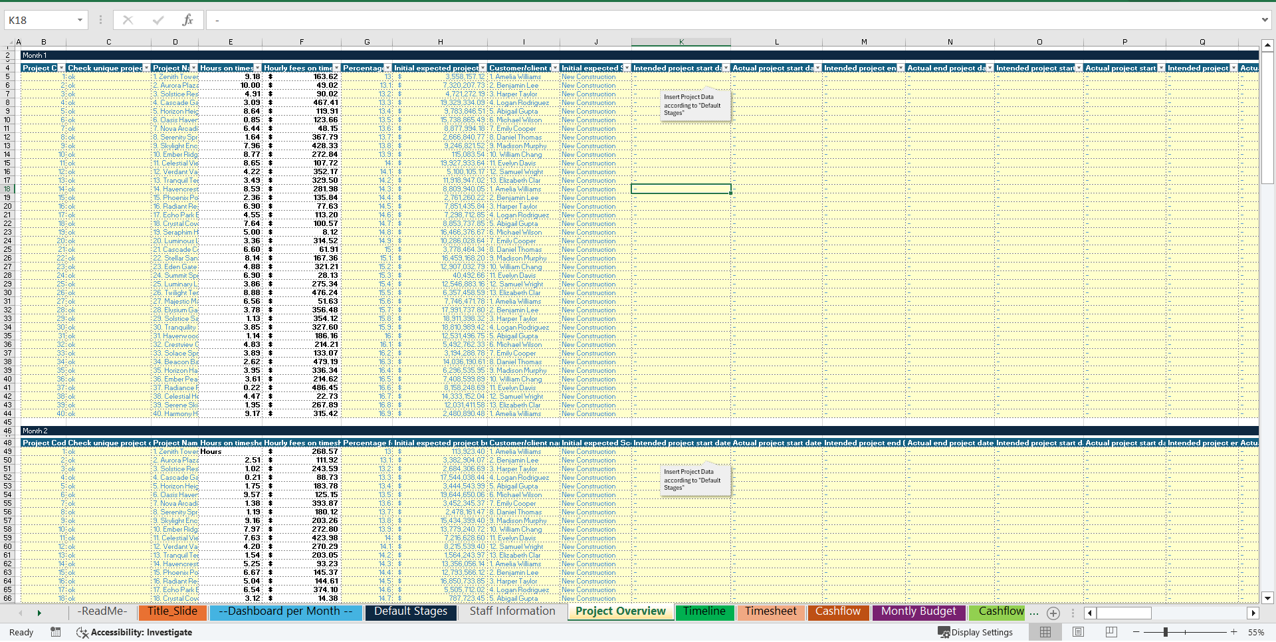Screen dimensions: 1276x642
Task: Click Month 2 fees cell showing 268.57
Action: pos(302,451)
